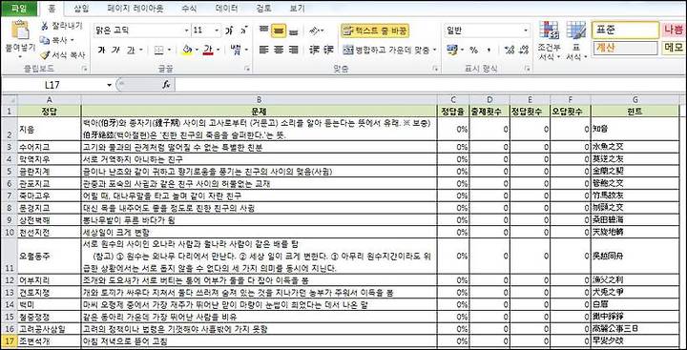Open the clipboard (클립보드) dialog launcher

(85, 69)
